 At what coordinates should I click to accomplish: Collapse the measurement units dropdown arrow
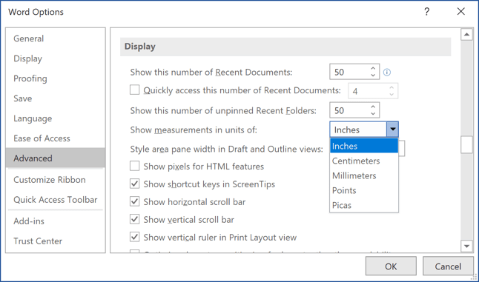(392, 130)
